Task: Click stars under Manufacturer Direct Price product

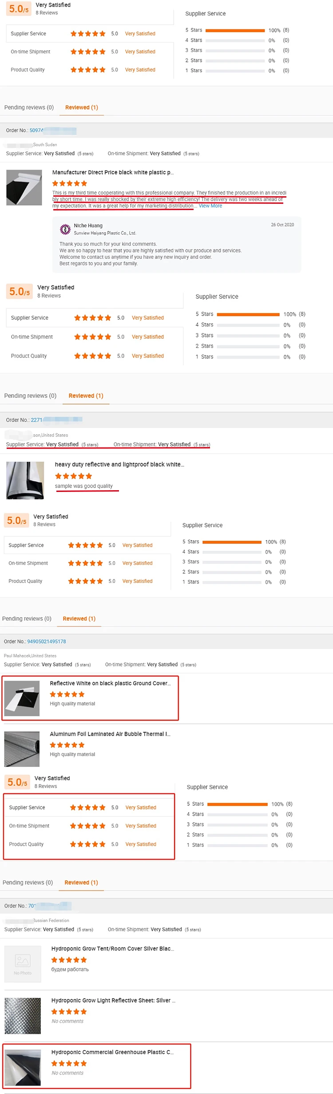Action: 70,183
